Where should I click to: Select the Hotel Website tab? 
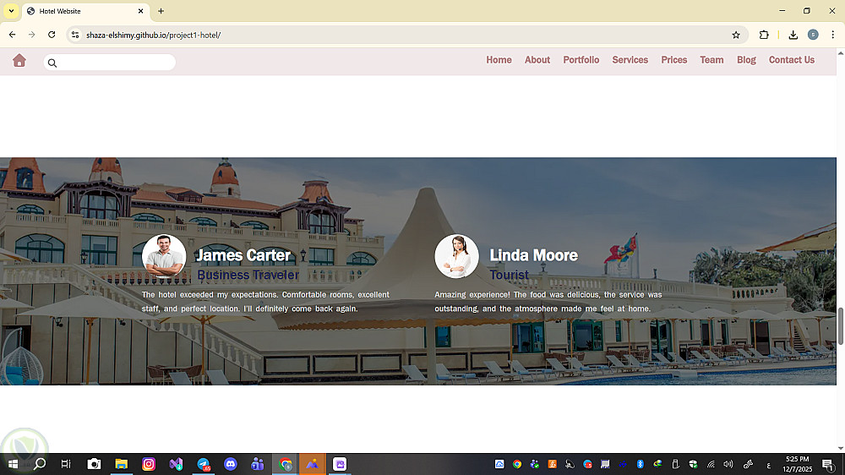(x=86, y=11)
